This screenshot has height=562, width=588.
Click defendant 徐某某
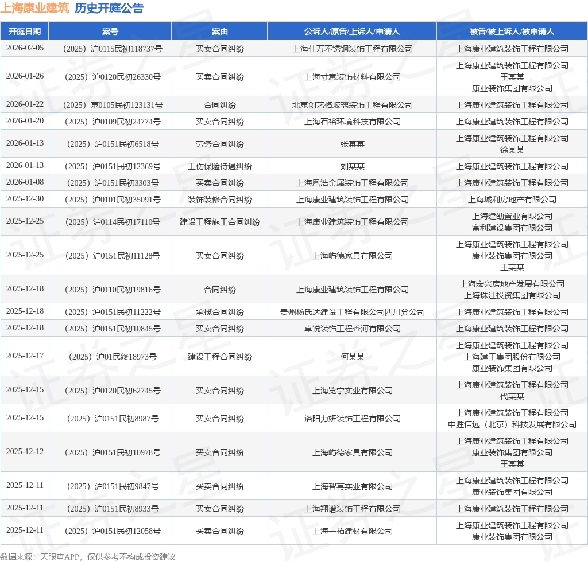tap(512, 150)
